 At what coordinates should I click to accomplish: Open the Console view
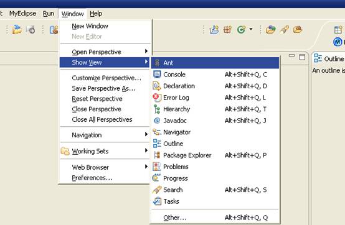tap(215, 75)
